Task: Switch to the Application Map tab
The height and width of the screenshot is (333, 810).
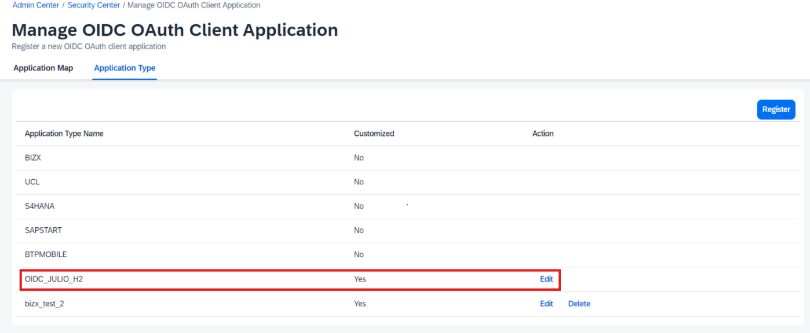Action: tap(43, 68)
